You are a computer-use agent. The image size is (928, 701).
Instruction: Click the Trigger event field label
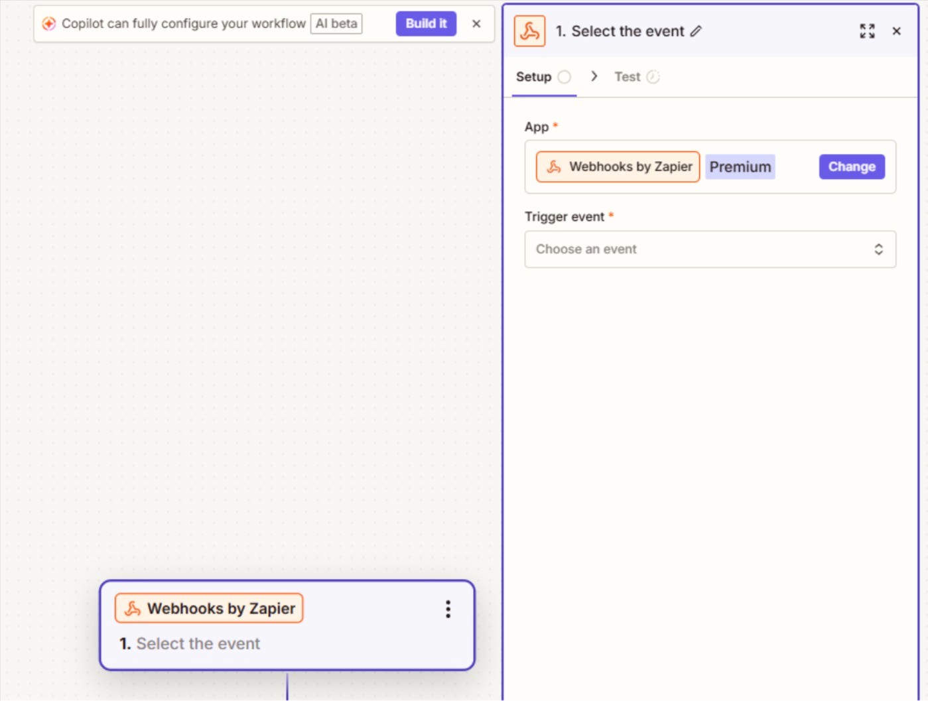click(564, 217)
